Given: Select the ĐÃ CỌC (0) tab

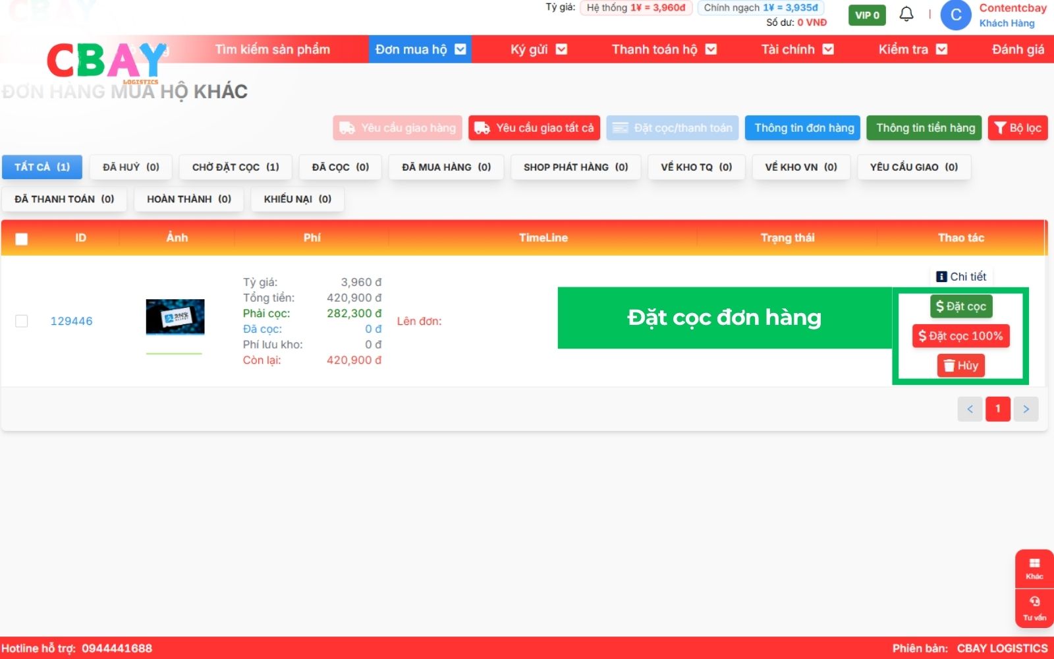Looking at the screenshot, I should (x=341, y=167).
